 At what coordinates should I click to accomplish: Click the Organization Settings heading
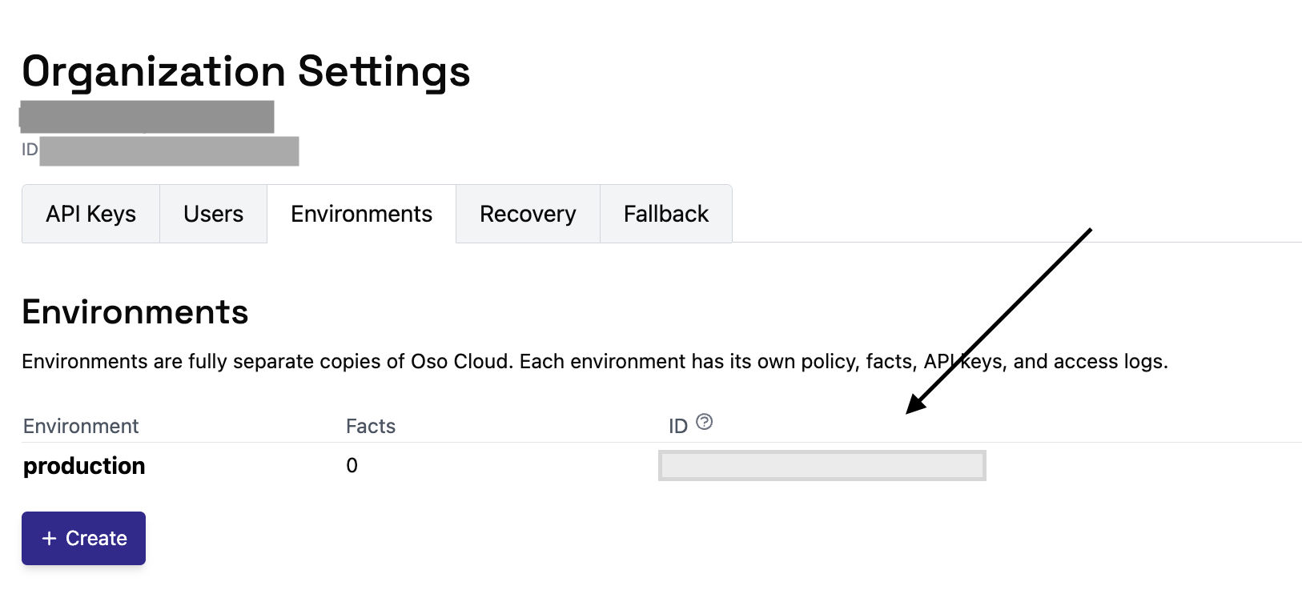click(x=246, y=71)
